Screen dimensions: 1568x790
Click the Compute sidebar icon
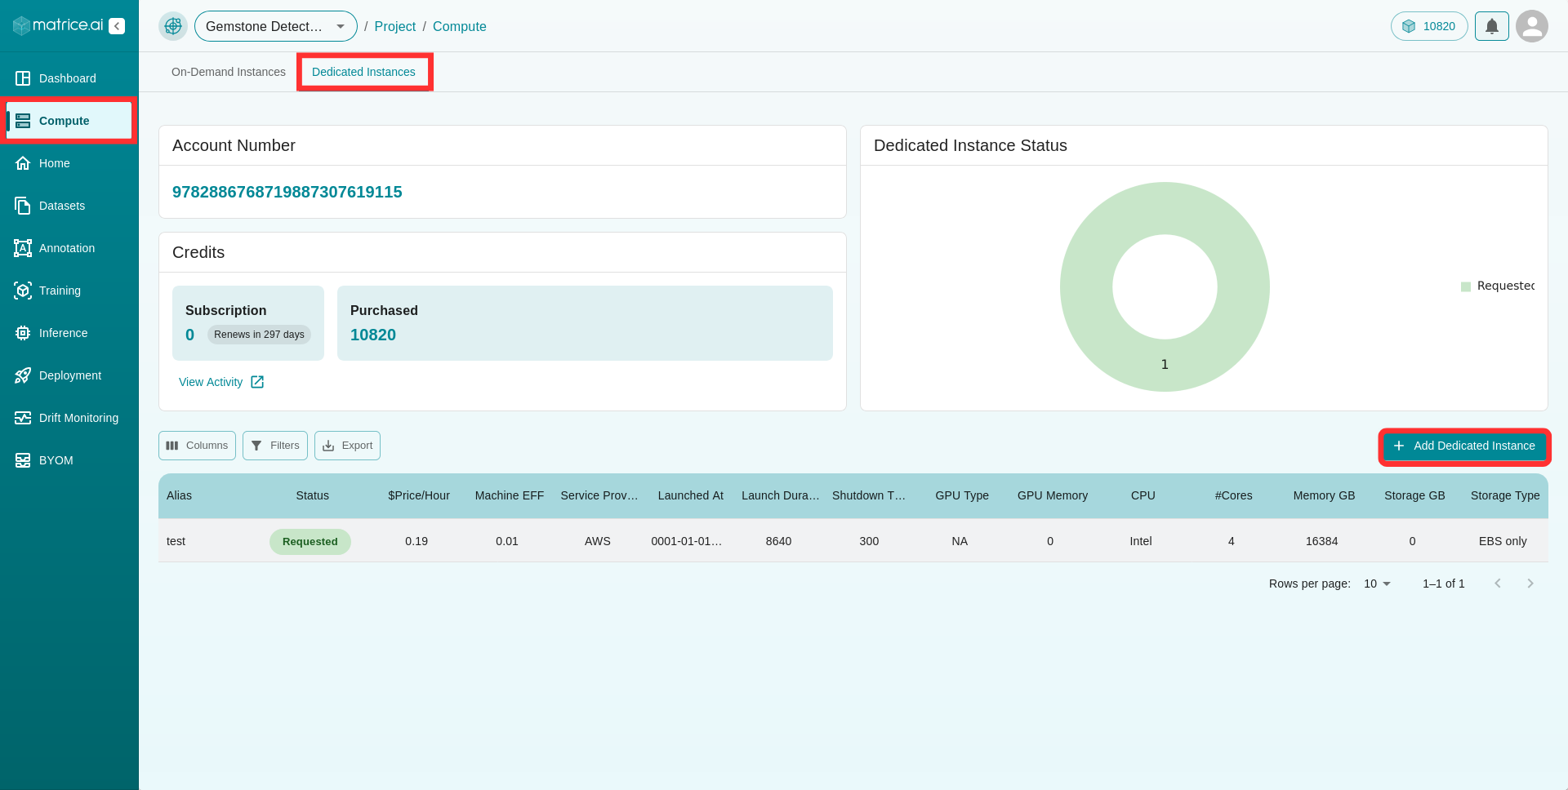pyautogui.click(x=23, y=121)
